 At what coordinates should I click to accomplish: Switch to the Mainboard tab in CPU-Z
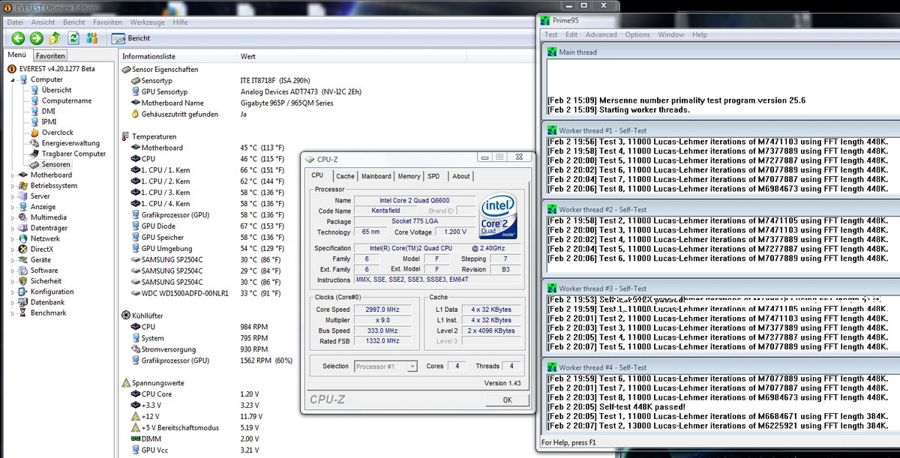tap(376, 176)
